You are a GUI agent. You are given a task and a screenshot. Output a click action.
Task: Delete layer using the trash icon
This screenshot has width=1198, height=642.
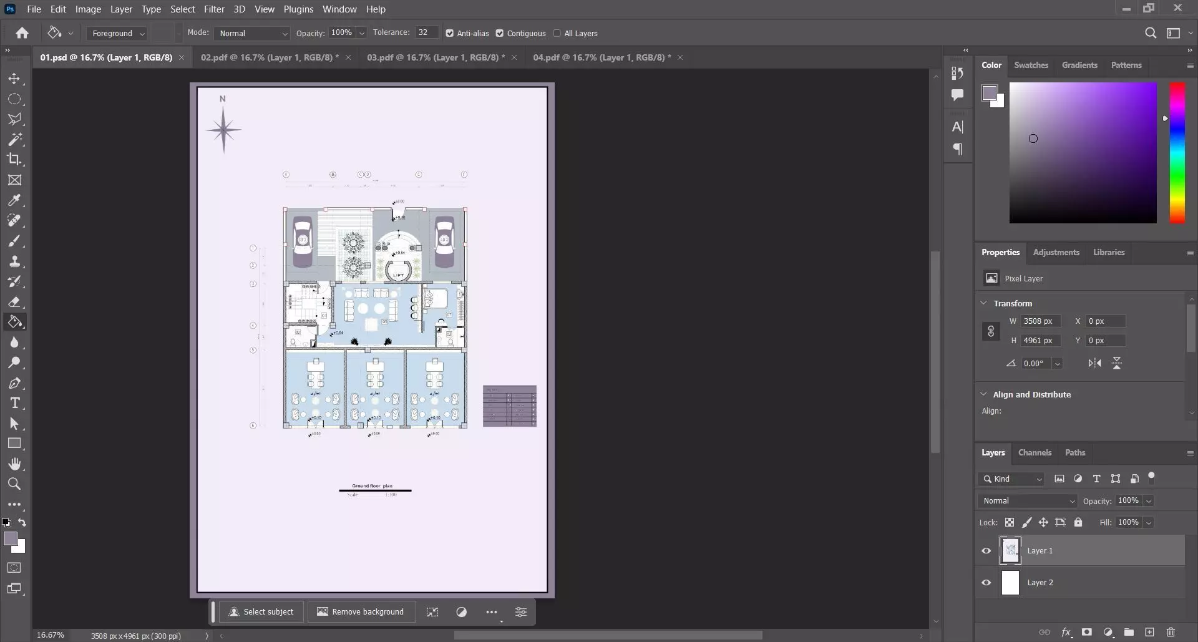click(1171, 632)
